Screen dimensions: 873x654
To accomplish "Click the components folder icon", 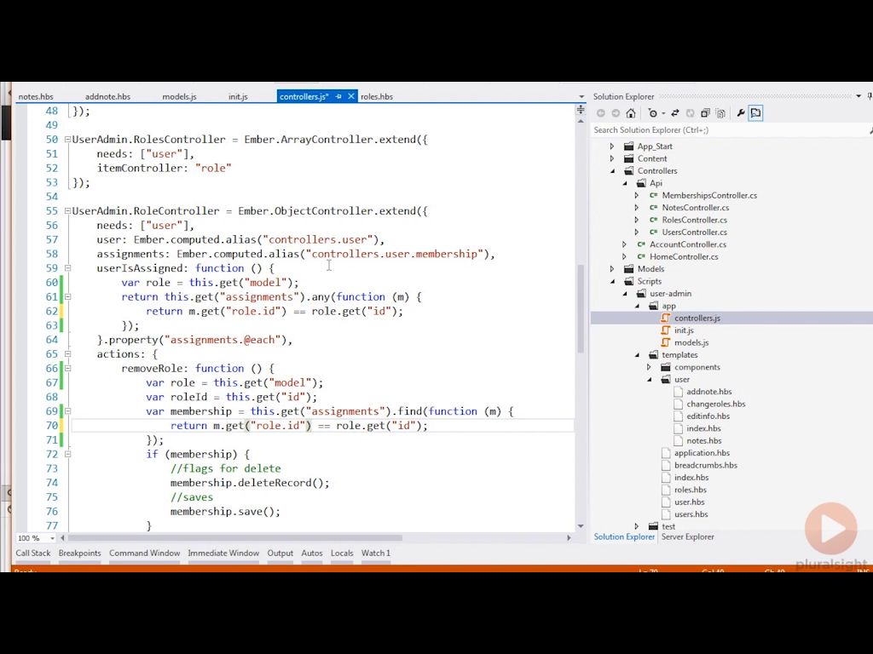I will [665, 367].
